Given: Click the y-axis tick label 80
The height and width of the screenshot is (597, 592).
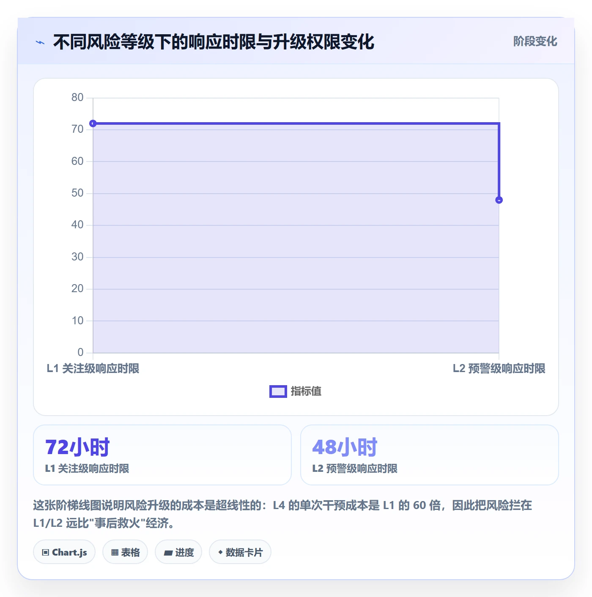Looking at the screenshot, I should (77, 98).
